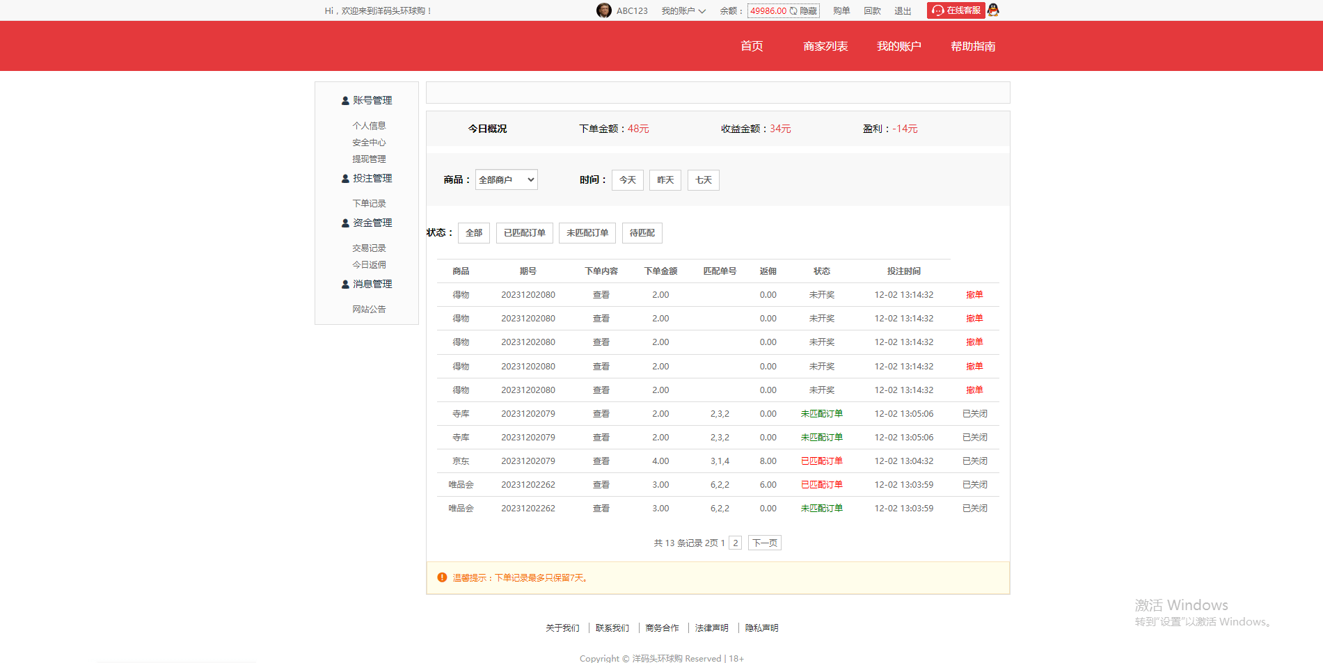Hide balance with the 隐藏 toggle
This screenshot has width=1323, height=663.
tap(809, 11)
